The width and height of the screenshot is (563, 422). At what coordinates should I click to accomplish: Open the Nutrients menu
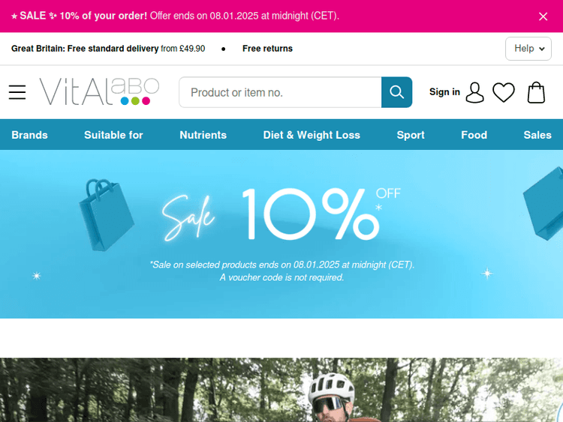point(203,135)
